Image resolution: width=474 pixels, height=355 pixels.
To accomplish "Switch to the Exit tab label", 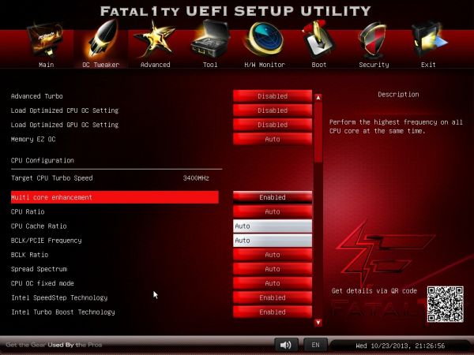I will tap(428, 65).
